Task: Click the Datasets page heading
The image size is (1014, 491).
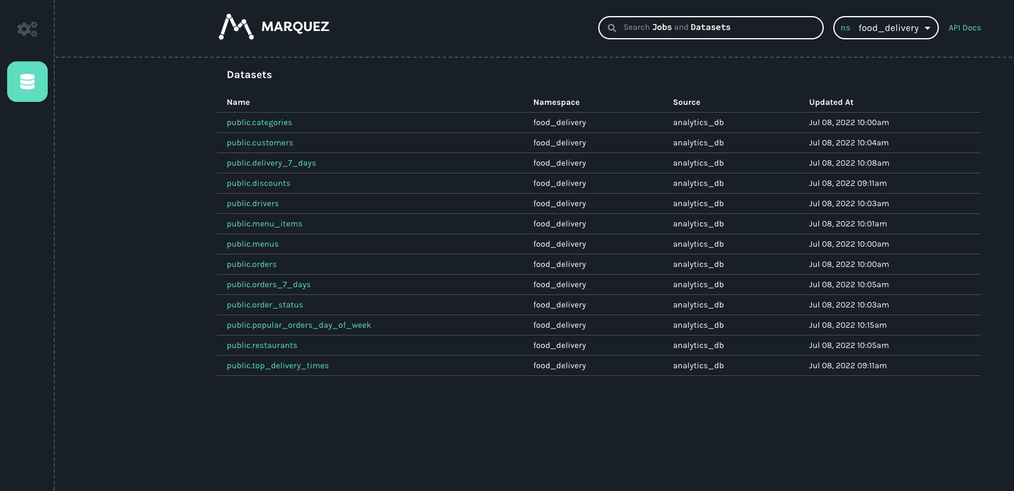Action: (x=249, y=74)
